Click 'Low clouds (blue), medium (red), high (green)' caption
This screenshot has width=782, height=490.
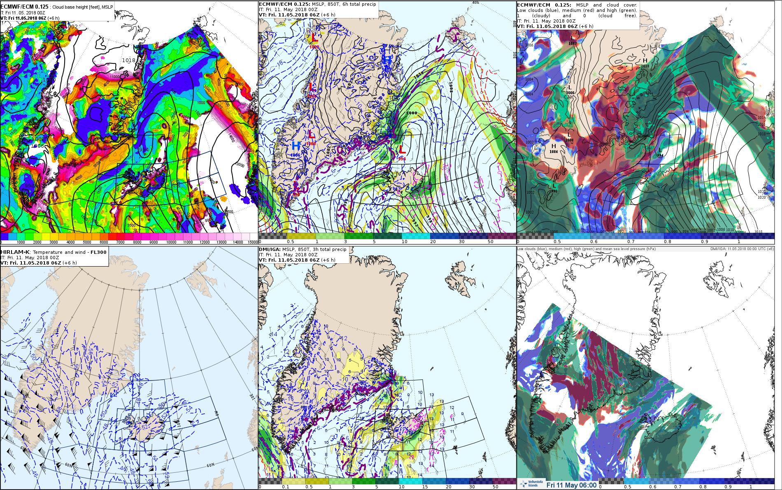point(559,249)
